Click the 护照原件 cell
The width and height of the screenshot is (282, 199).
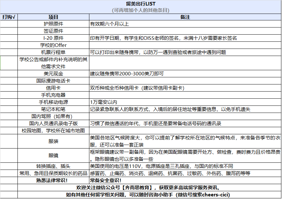53,24
